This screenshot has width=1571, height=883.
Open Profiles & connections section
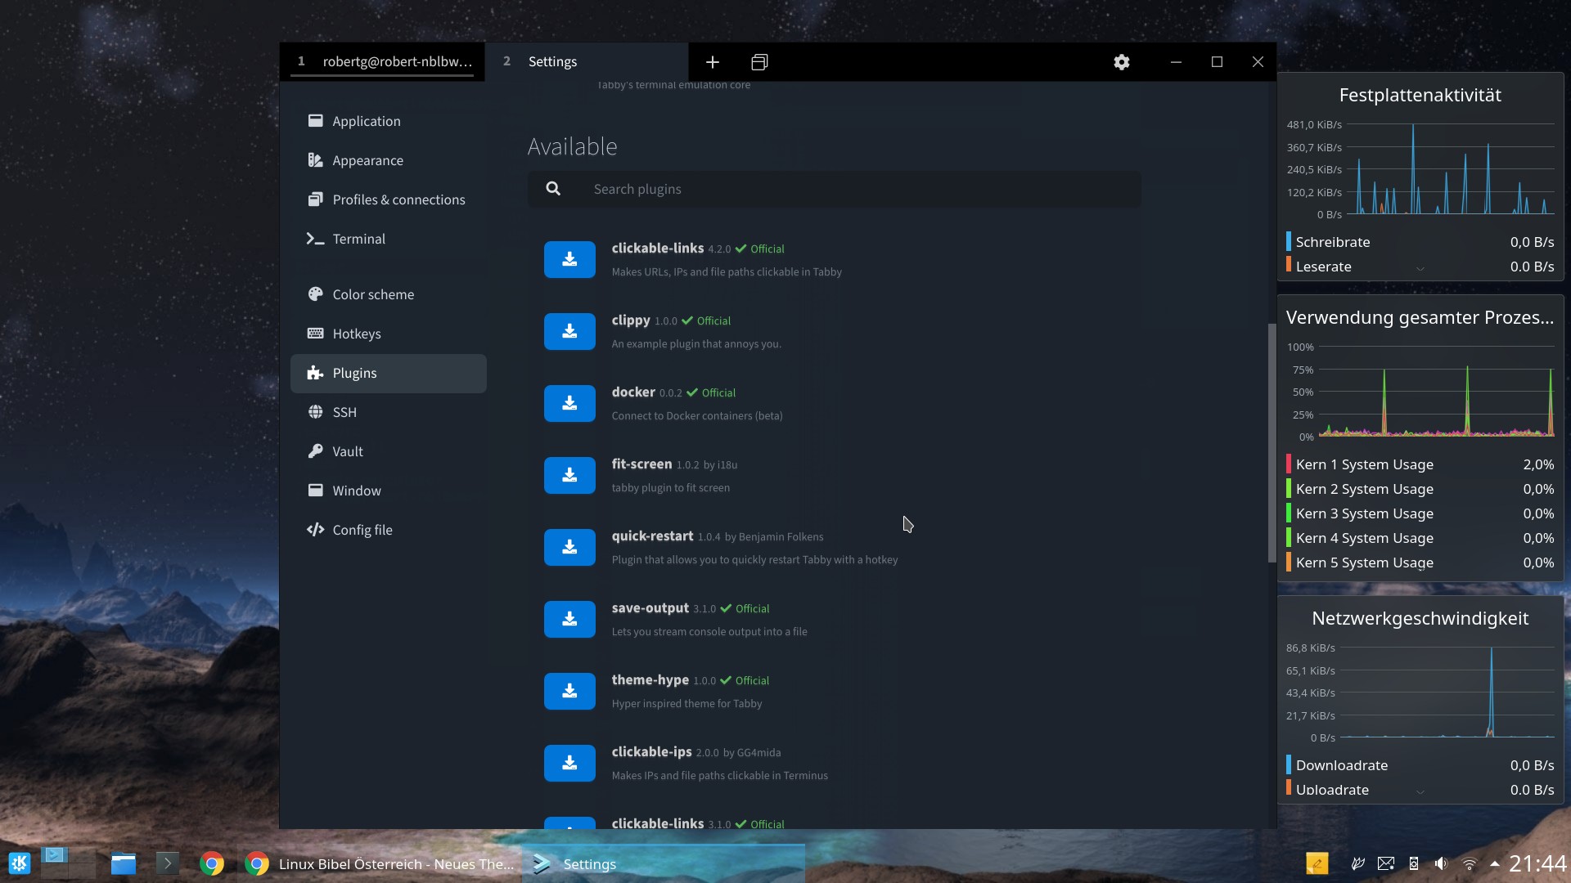(x=389, y=199)
